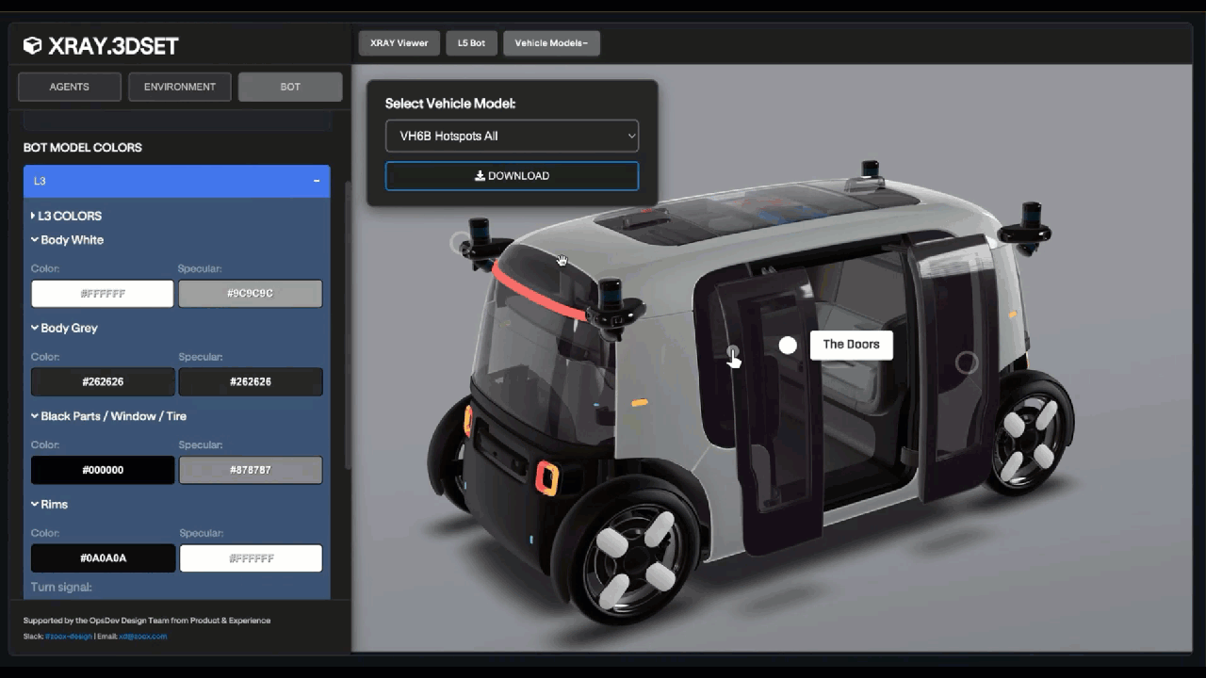Open the Body Grey specular swatch
The height and width of the screenshot is (678, 1206).
251,381
